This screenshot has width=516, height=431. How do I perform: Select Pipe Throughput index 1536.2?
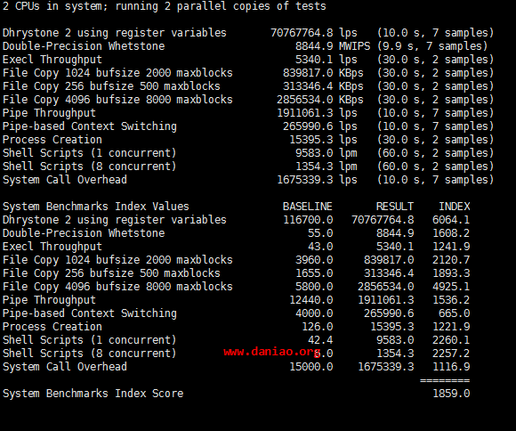[451, 300]
